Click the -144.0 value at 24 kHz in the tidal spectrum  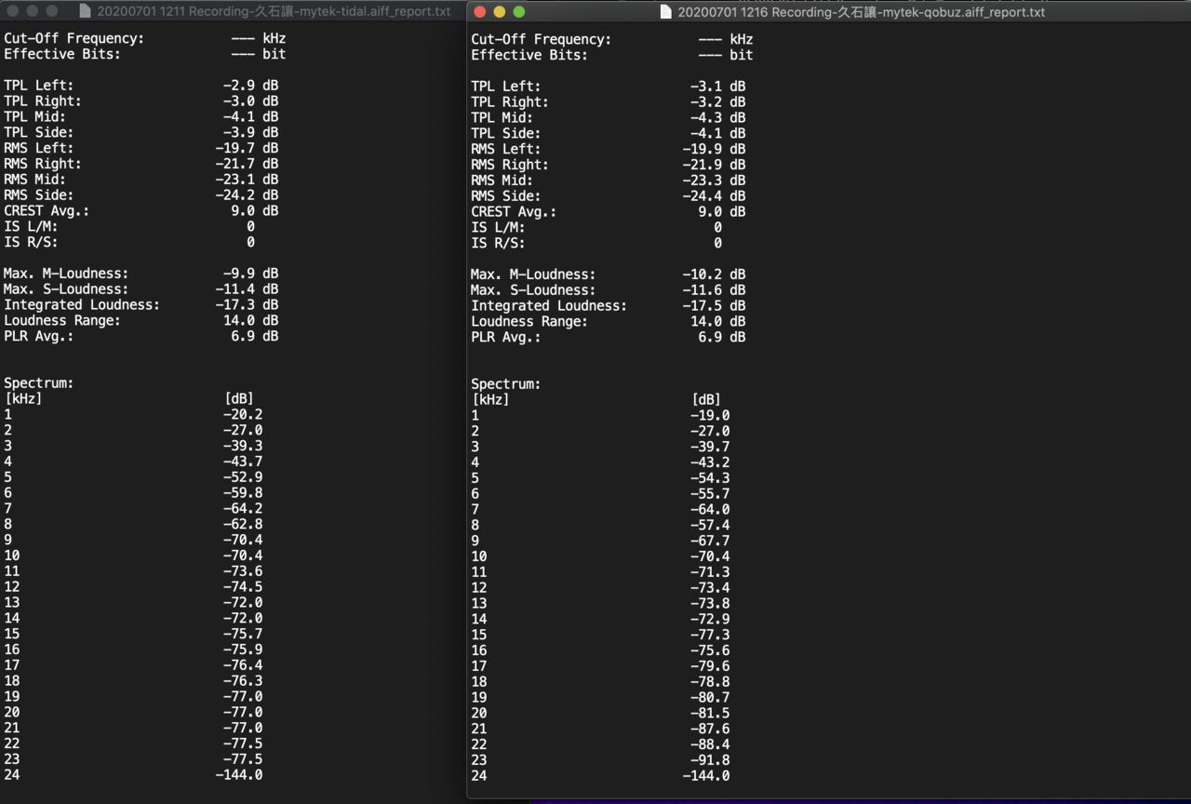click(239, 775)
